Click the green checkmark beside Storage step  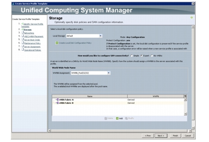tap(22, 29)
